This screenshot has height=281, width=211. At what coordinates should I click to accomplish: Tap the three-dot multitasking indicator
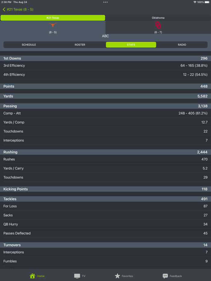(x=105, y=2)
